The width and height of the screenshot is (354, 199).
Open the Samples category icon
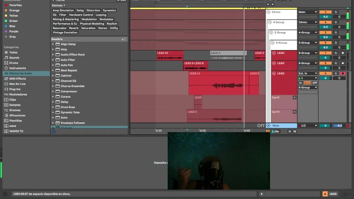pyautogui.click(x=6, y=105)
